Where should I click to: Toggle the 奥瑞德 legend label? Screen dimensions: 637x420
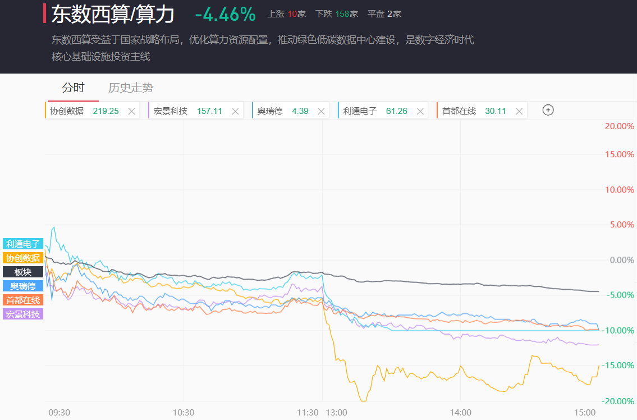23,286
